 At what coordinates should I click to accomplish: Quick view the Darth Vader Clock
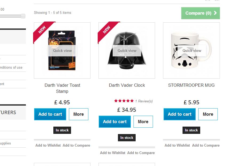click(127, 51)
